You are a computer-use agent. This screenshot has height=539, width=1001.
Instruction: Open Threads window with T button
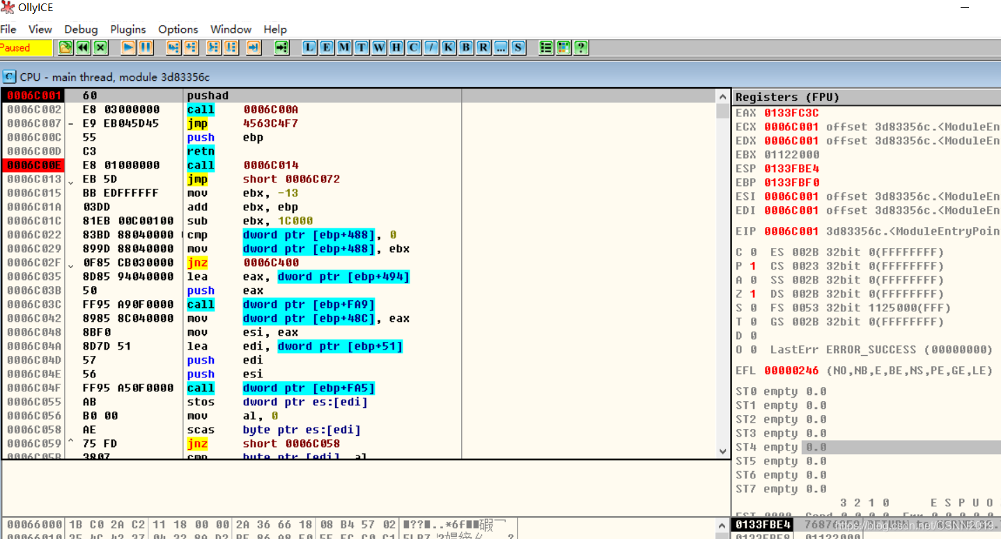click(x=361, y=47)
